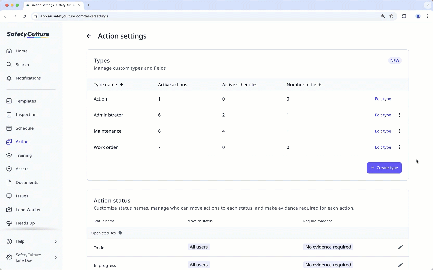The image size is (433, 270).
Task: Click No evidence required for In progress
Action: coord(328,265)
